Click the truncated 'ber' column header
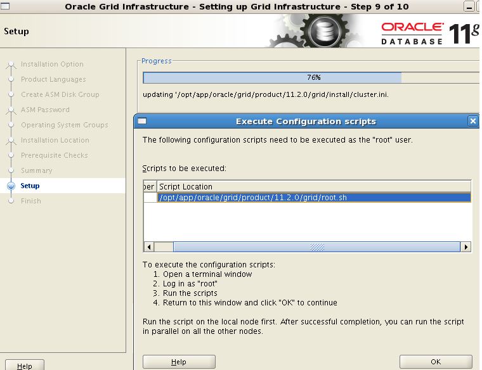482x370 pixels. (150, 187)
